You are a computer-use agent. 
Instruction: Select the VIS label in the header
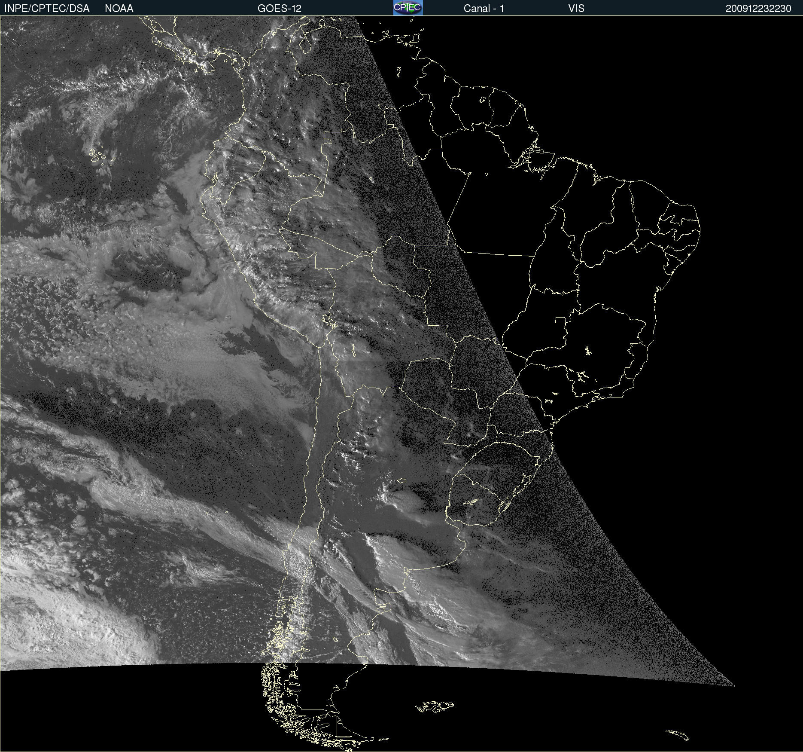coord(576,9)
